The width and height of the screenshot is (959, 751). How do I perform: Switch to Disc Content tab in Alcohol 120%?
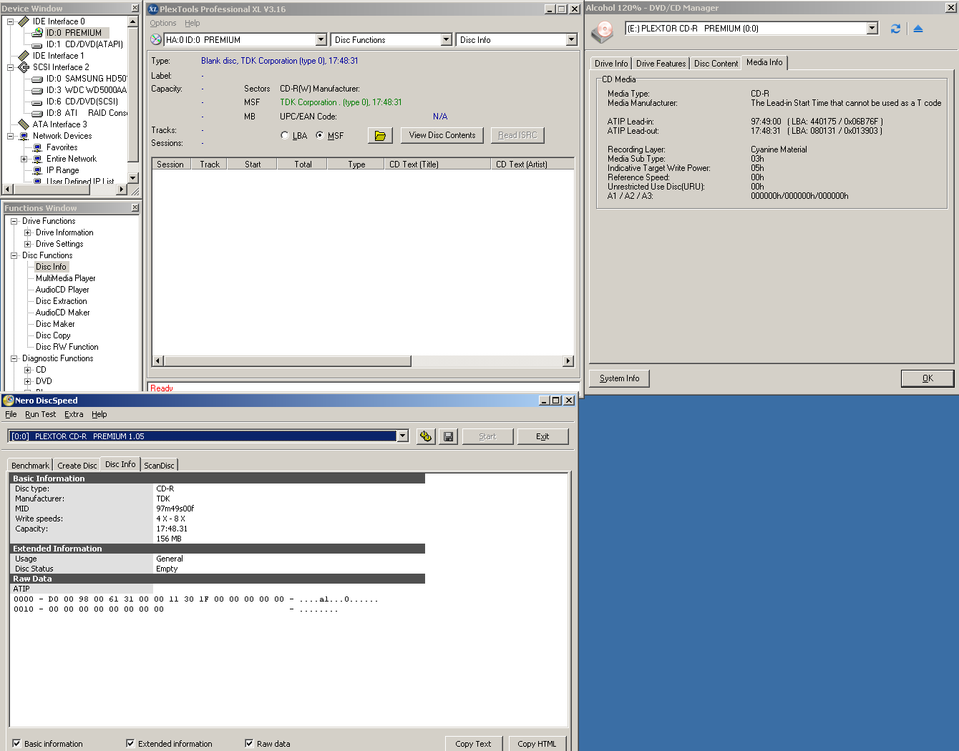(x=716, y=64)
